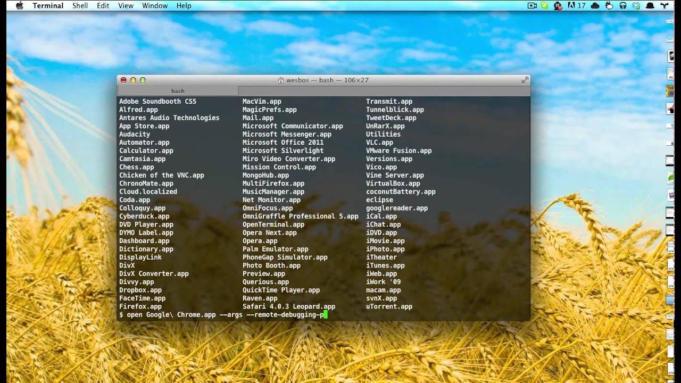The image size is (681, 383).
Task: Zoom Terminal with the green button
Action: (143, 80)
